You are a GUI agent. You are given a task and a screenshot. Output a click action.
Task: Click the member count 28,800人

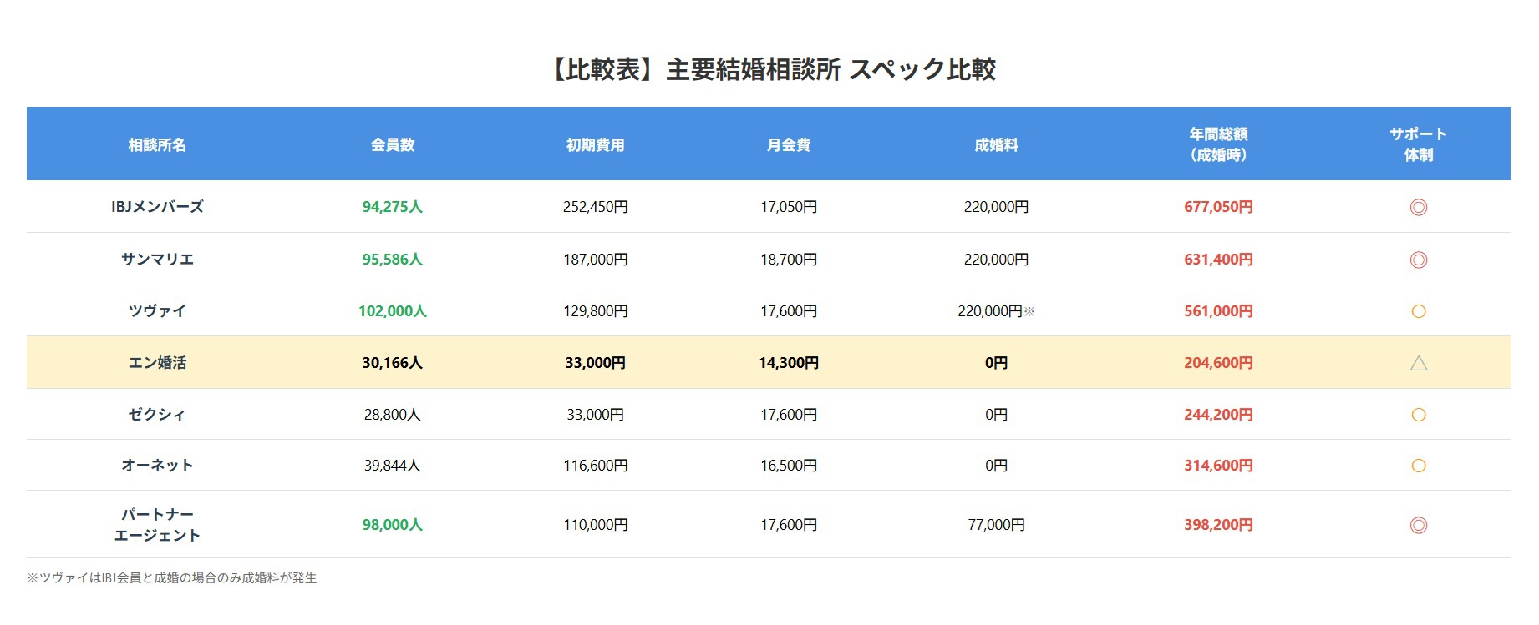(393, 415)
